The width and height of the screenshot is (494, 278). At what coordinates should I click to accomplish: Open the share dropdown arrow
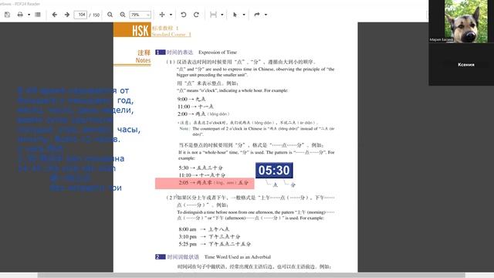coord(266,15)
